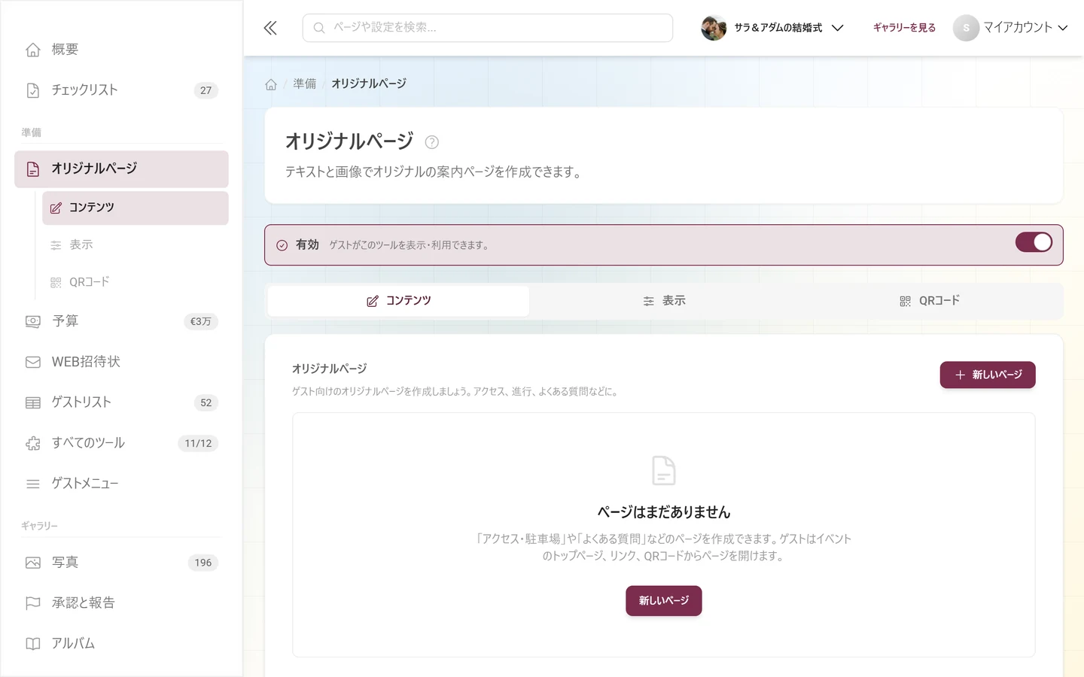Viewport: 1084px width, 677px height.
Task: Collapse sidebar with double-chevron icon
Action: 270,29
